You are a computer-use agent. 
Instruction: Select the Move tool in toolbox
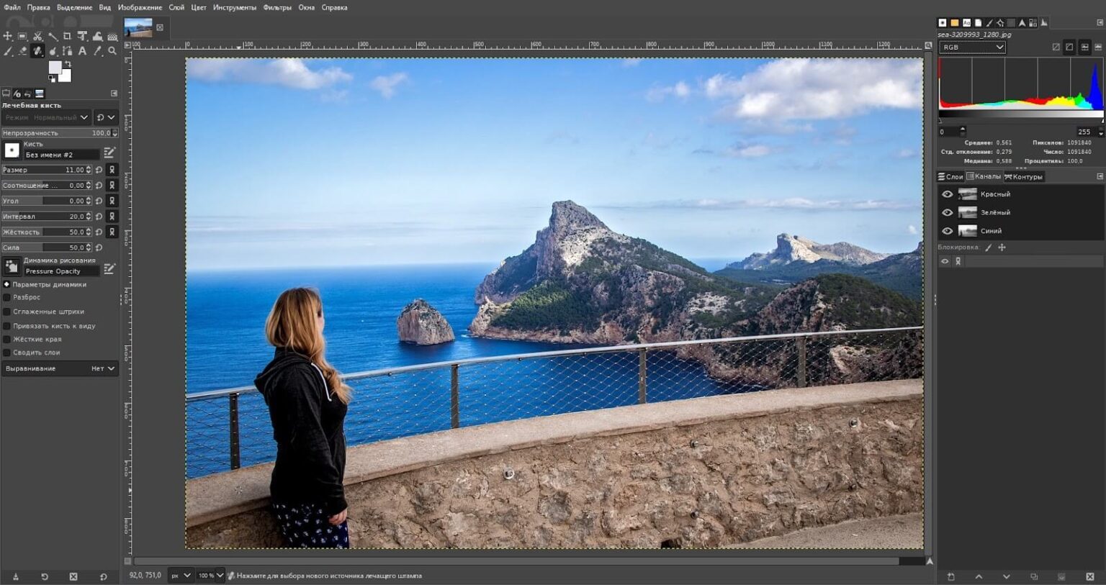click(7, 36)
